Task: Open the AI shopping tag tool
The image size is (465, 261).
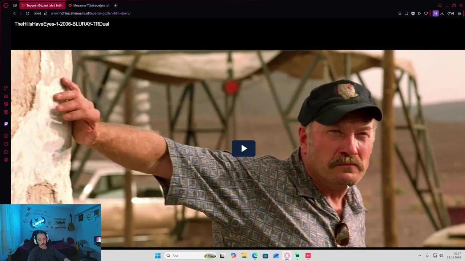Action: tap(451, 13)
